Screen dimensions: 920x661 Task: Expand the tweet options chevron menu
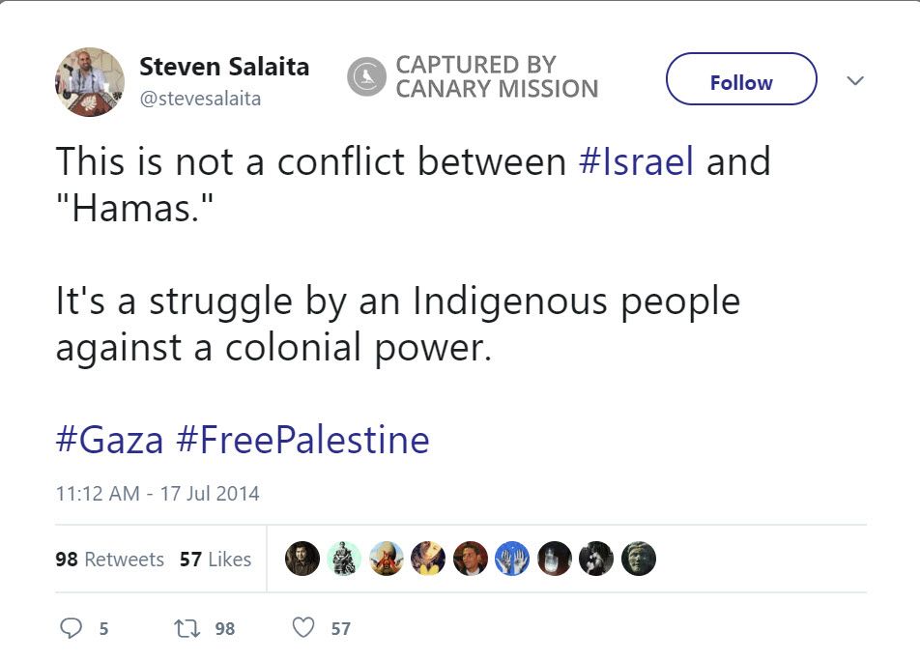coord(854,81)
